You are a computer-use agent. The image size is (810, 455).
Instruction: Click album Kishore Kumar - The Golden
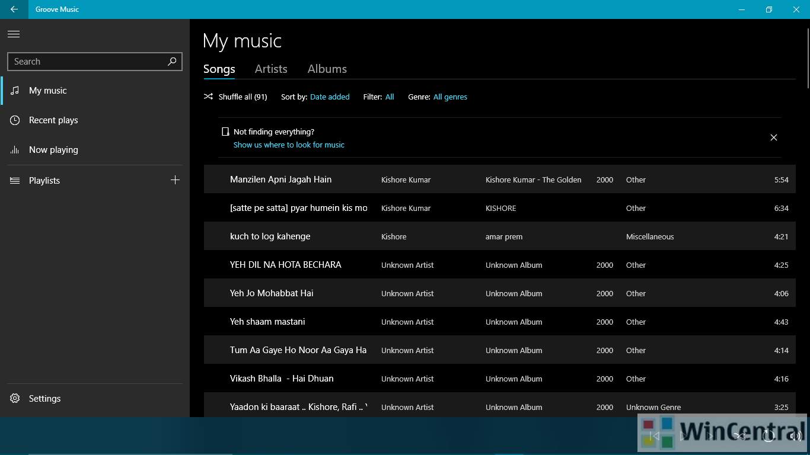[534, 180]
